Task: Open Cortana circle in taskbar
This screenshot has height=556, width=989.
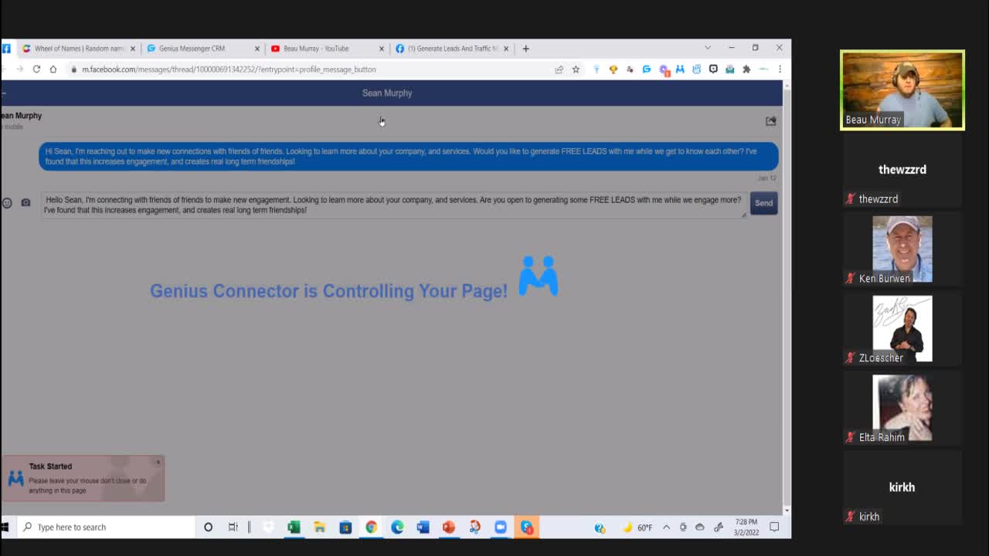Action: tap(208, 527)
